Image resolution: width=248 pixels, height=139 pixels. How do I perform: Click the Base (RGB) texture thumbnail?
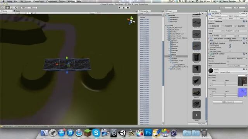pyautogui.click(x=242, y=81)
